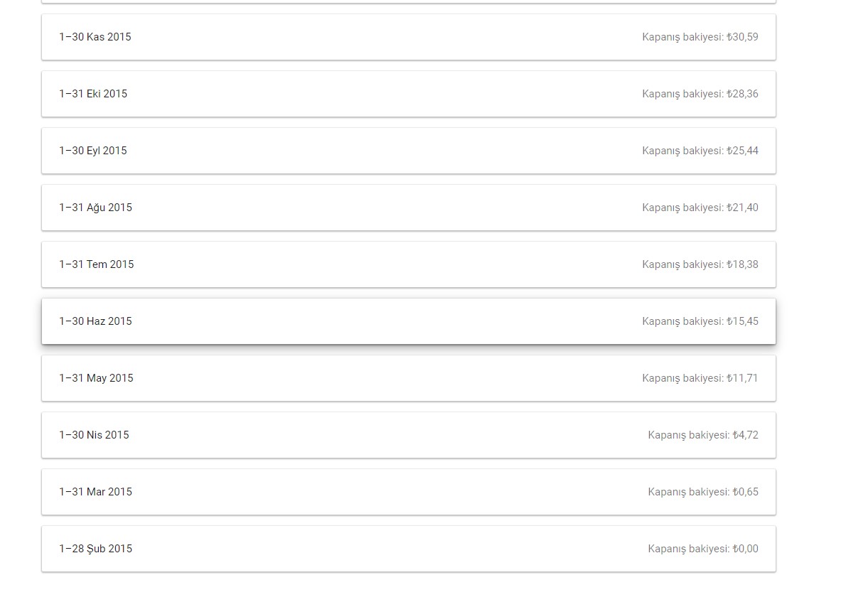The image size is (846, 612).
Task: Open the 1–28 Şub 2015 statement
Action: 409,549
